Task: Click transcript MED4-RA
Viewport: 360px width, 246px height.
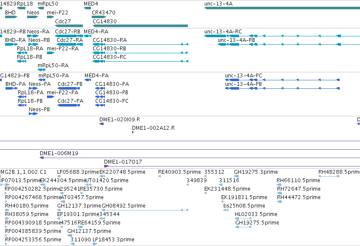Action: pos(88,36)
